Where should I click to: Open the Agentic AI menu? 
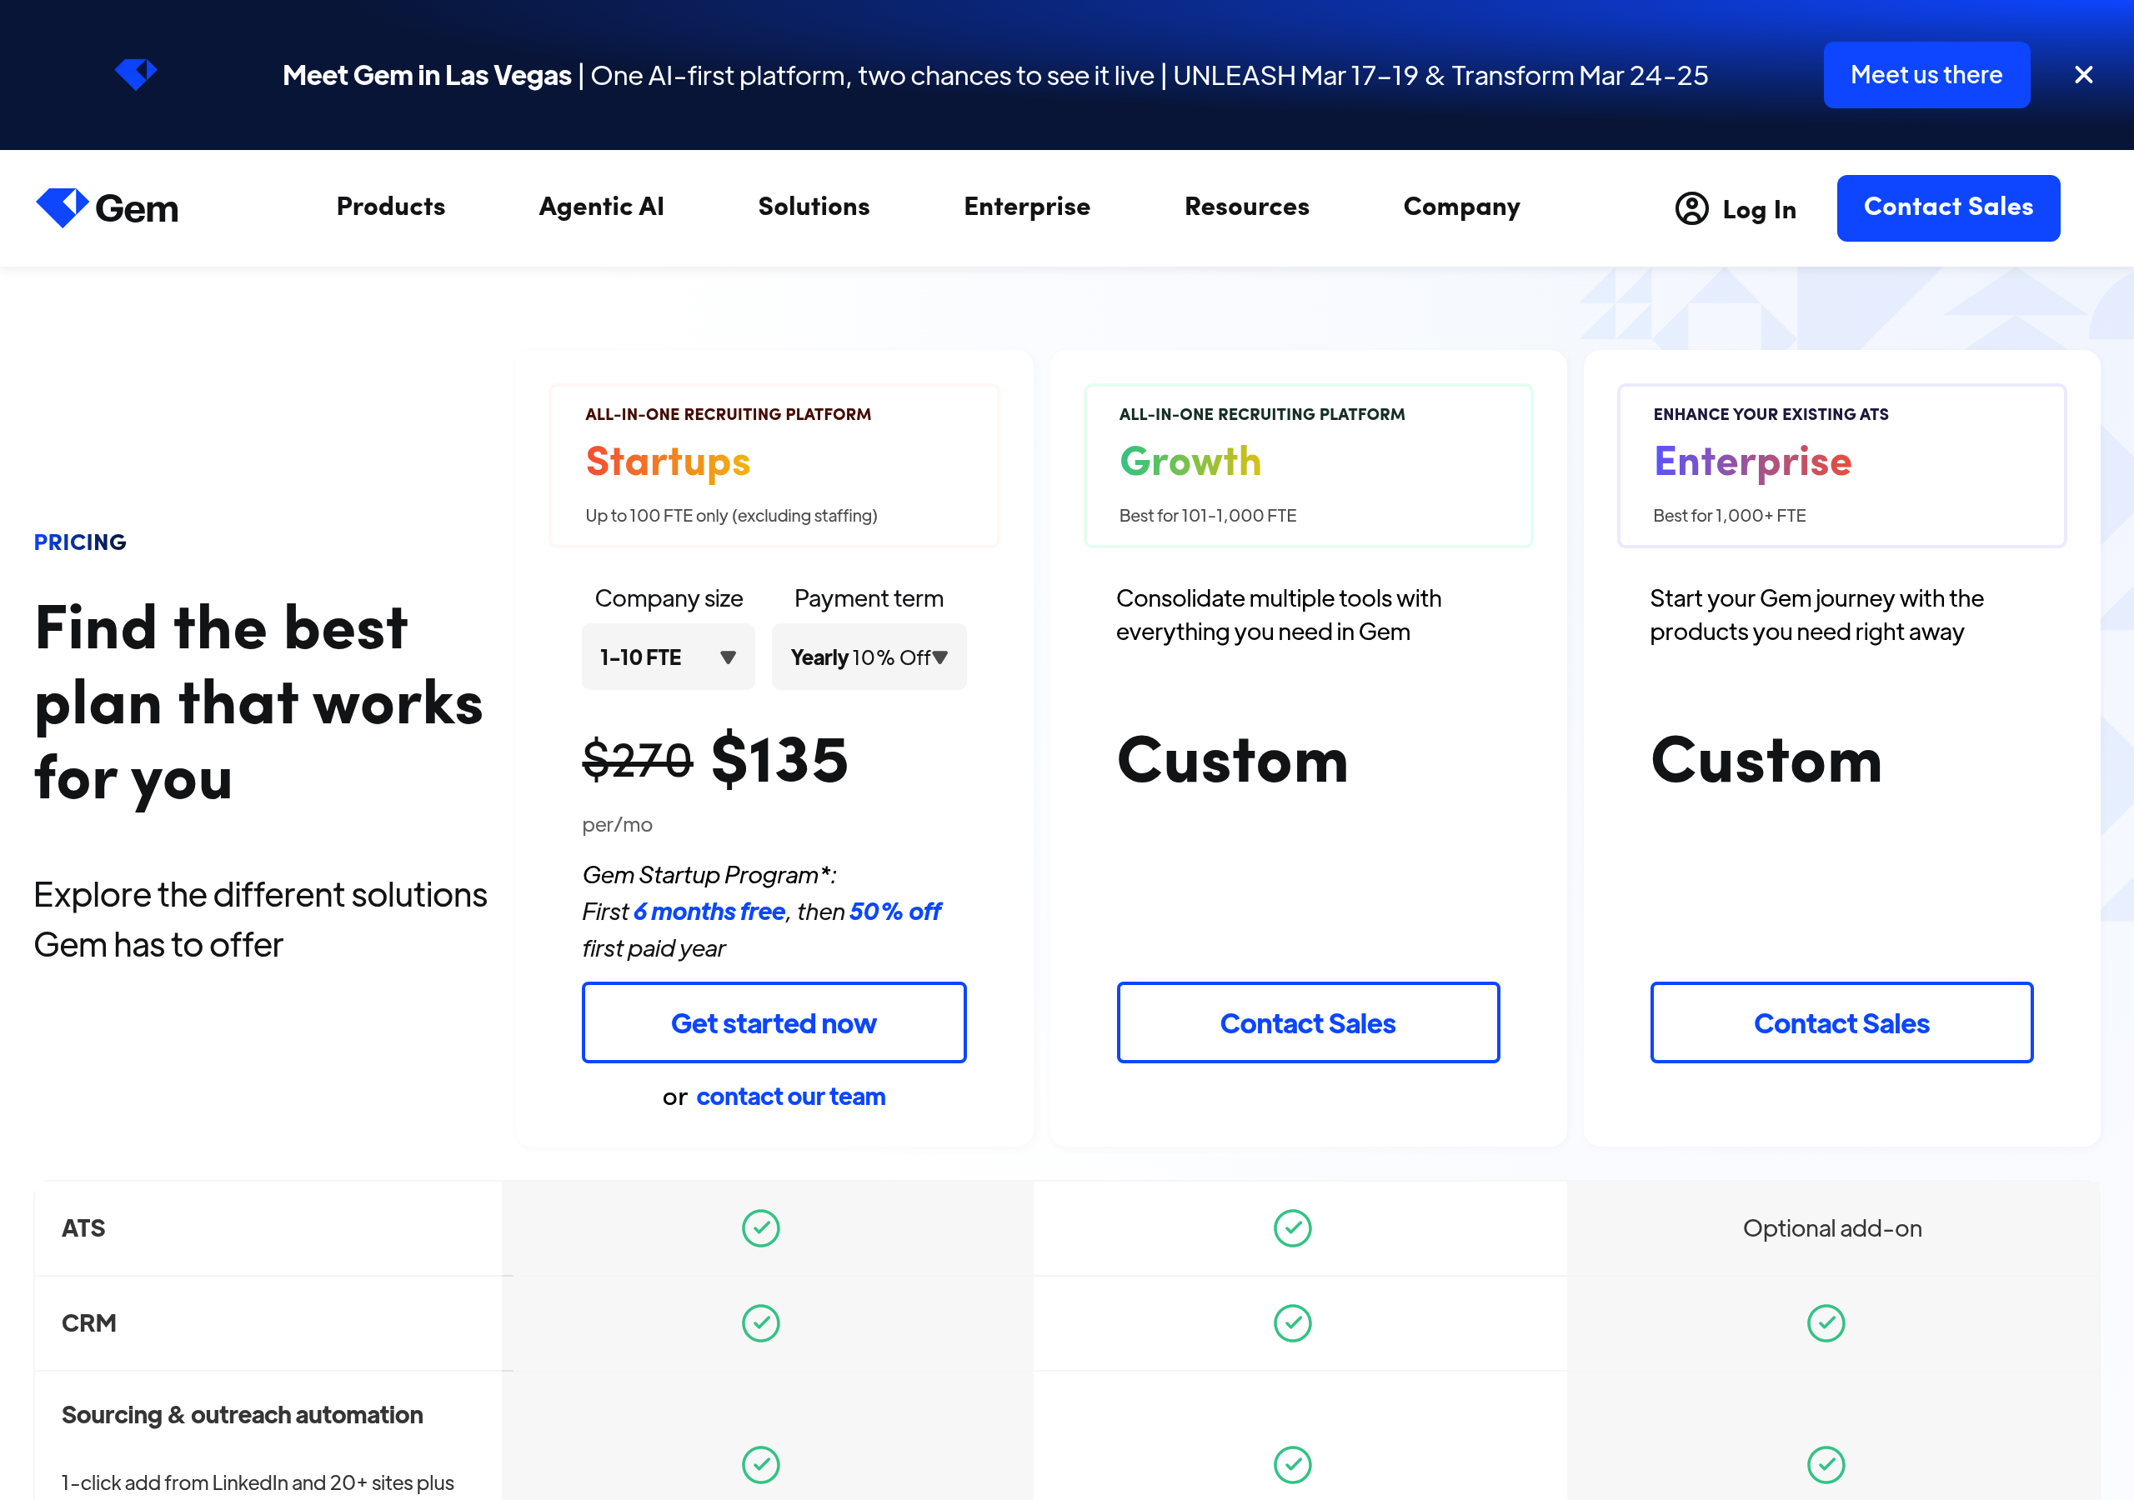click(600, 207)
